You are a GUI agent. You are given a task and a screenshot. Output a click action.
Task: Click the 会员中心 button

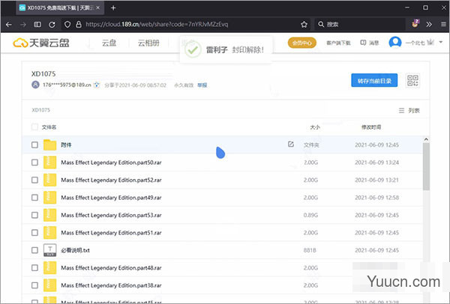pos(302,43)
